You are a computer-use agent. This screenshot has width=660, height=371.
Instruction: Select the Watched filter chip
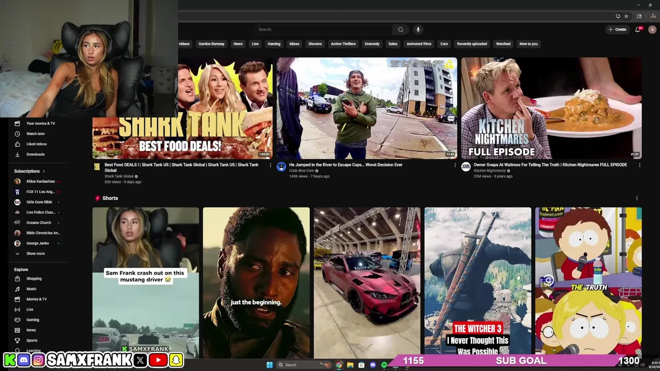(x=503, y=44)
